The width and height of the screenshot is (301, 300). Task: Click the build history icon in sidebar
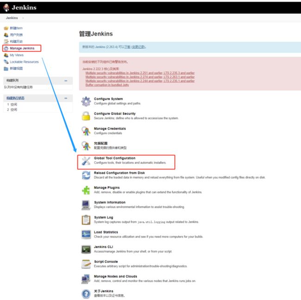click(x=6, y=42)
